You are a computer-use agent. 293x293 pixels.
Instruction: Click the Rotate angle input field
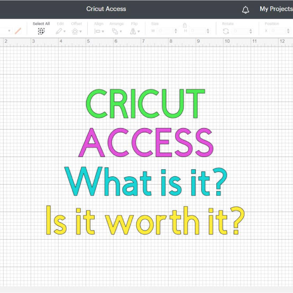click(240, 31)
